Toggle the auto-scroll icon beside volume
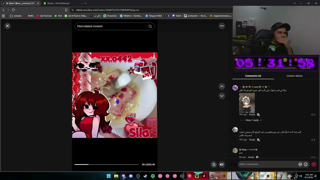The width and height of the screenshot is (320, 180). click(214, 164)
